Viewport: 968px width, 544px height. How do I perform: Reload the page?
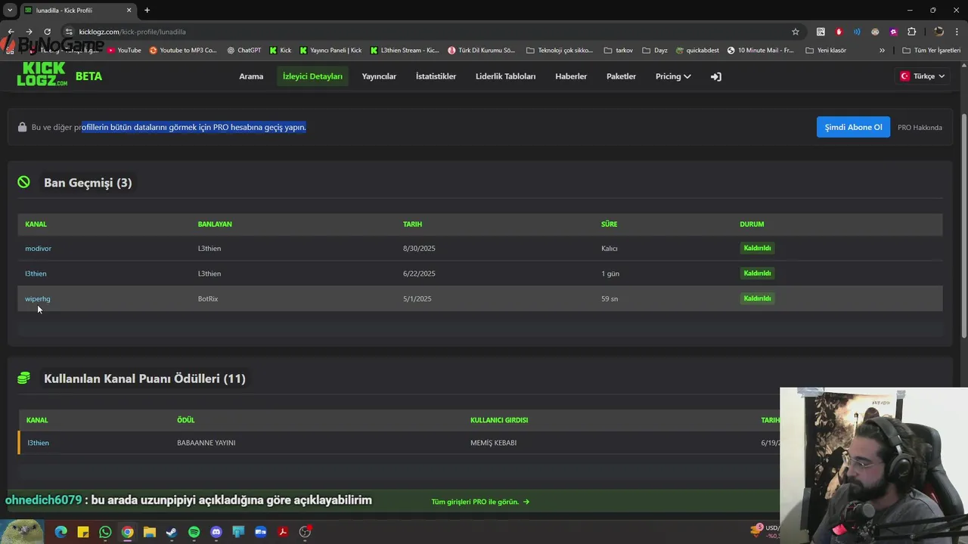(47, 32)
